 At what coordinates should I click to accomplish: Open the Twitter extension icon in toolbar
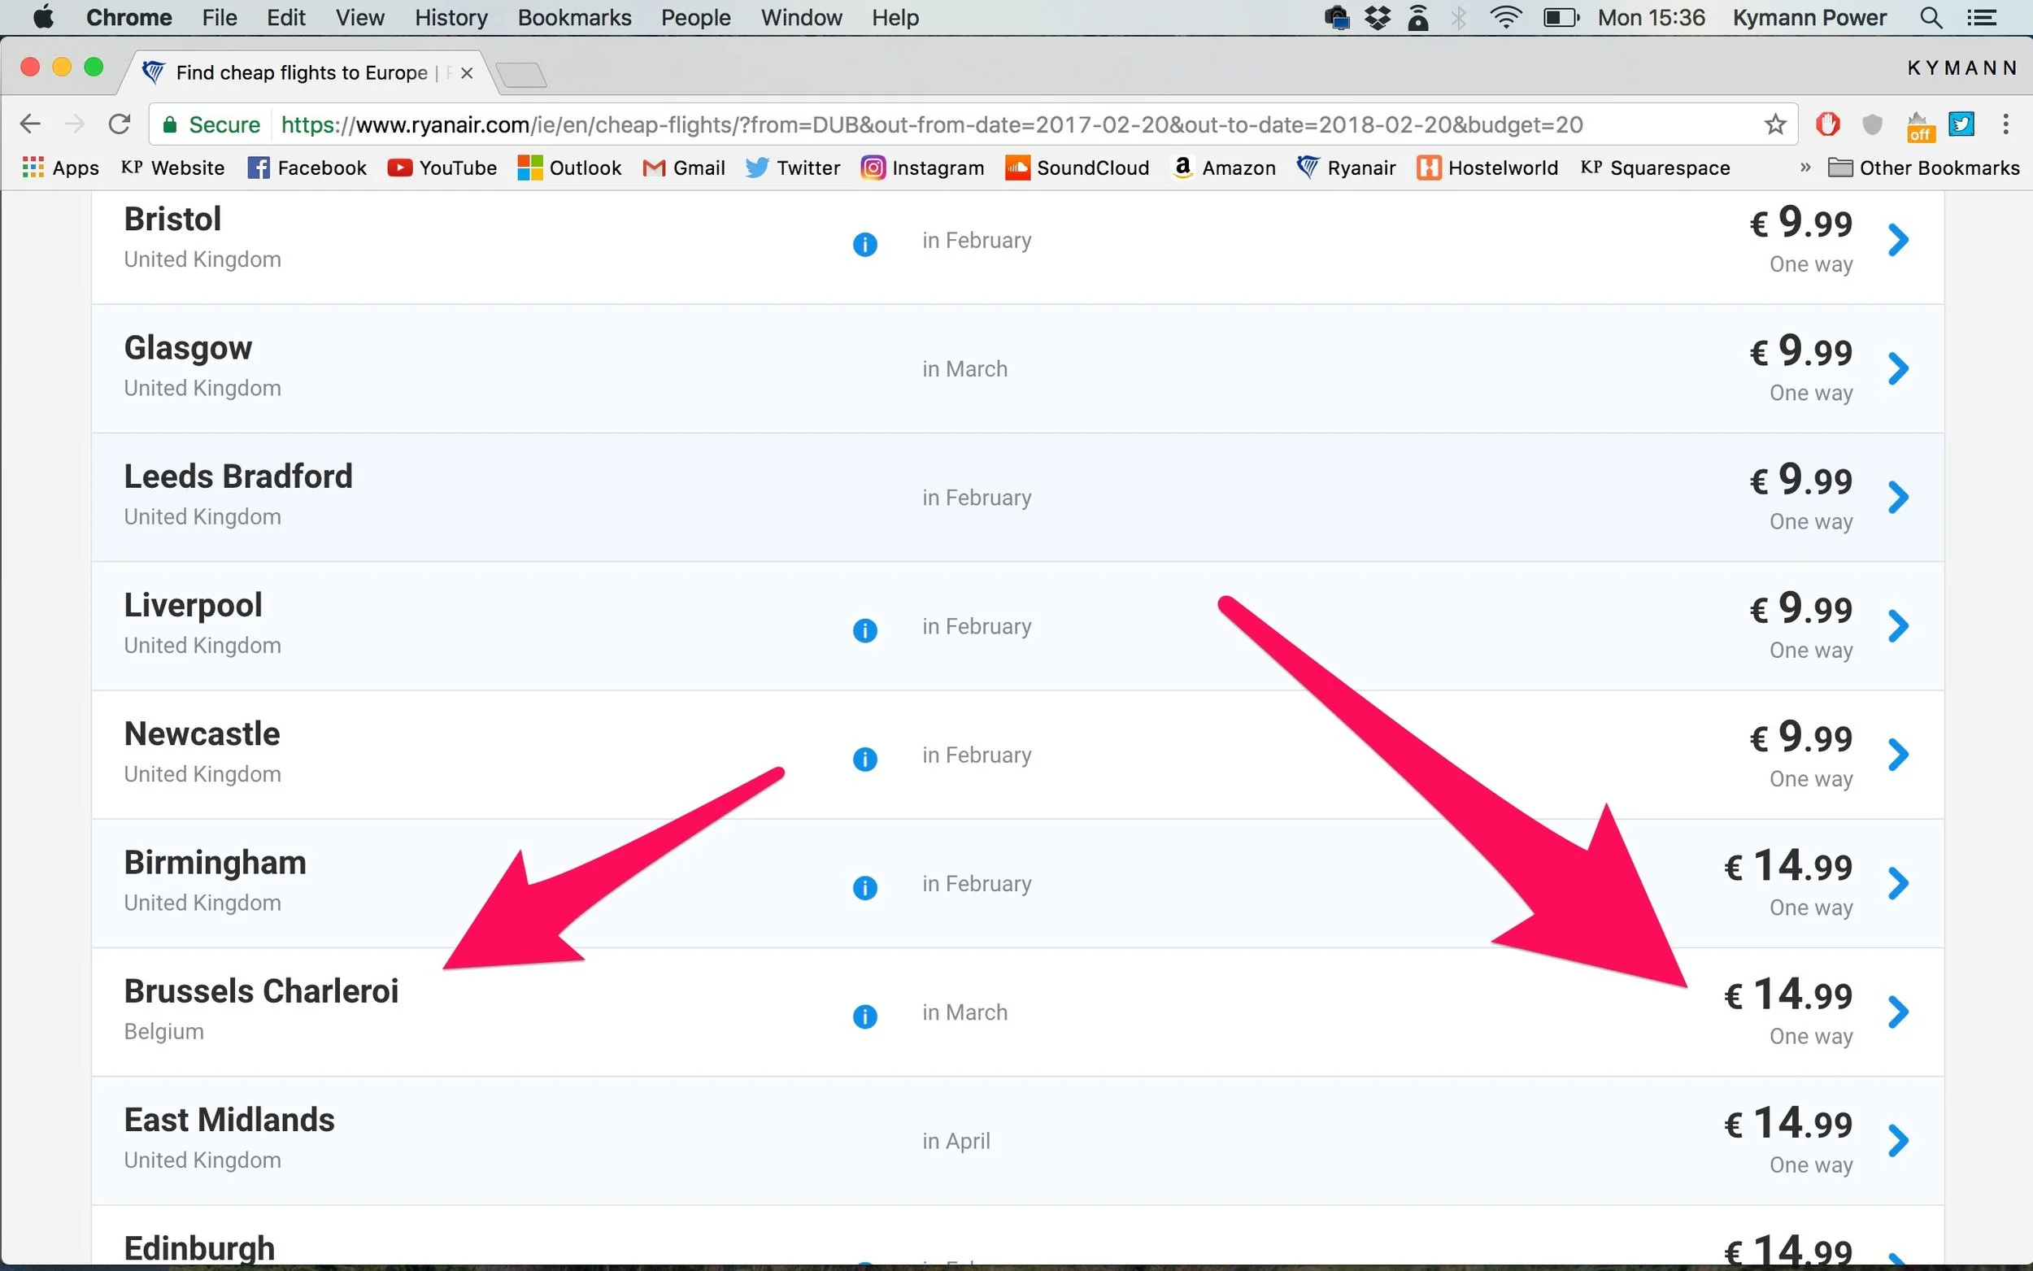click(x=1961, y=124)
